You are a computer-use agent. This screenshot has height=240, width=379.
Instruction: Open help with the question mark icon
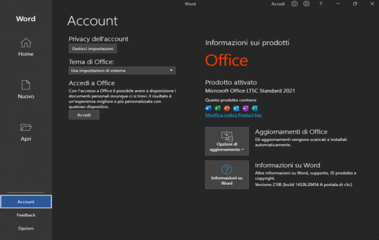pyautogui.click(x=321, y=4)
